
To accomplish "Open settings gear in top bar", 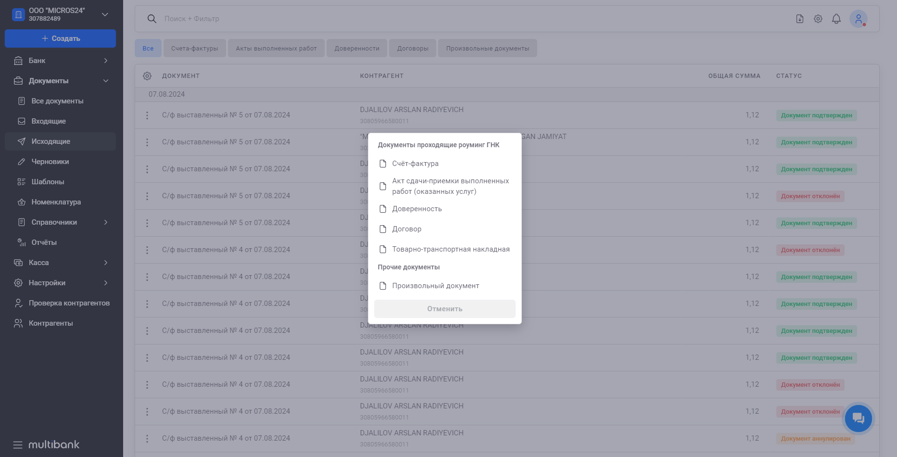I will coord(818,19).
